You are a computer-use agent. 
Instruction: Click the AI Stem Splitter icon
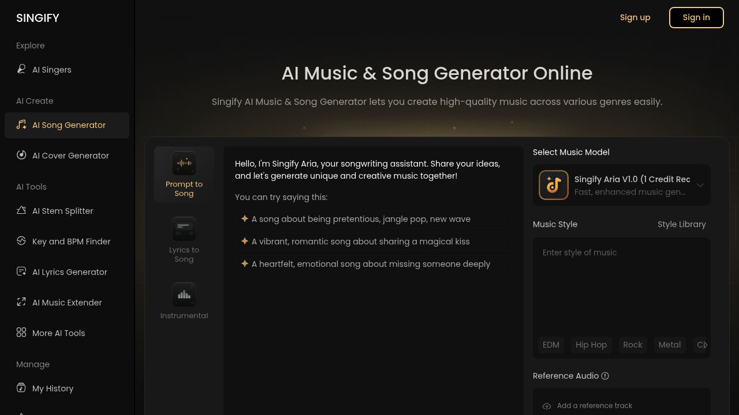(21, 210)
